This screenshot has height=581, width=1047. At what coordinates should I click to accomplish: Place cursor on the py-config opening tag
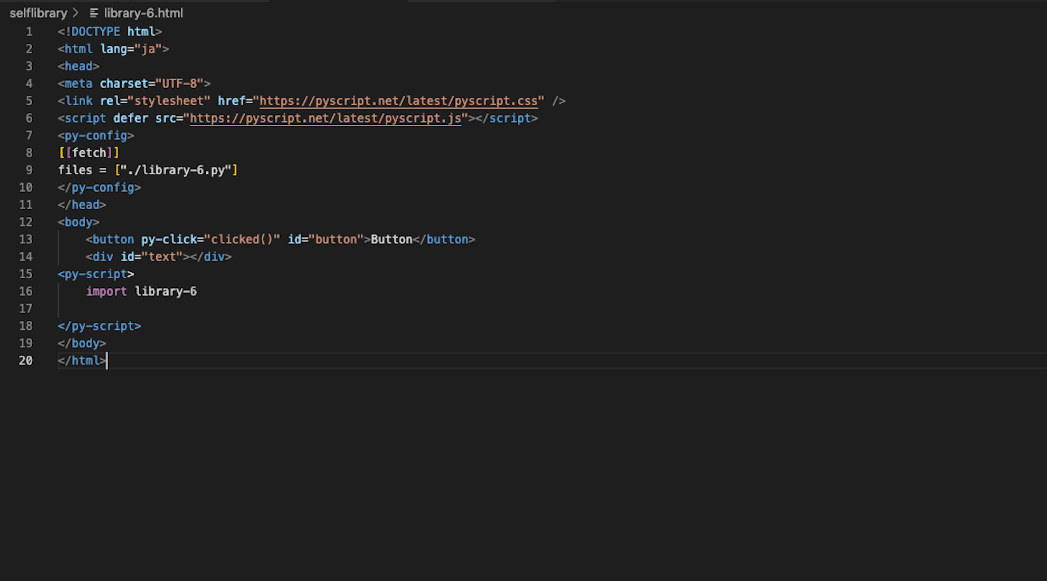(x=96, y=135)
